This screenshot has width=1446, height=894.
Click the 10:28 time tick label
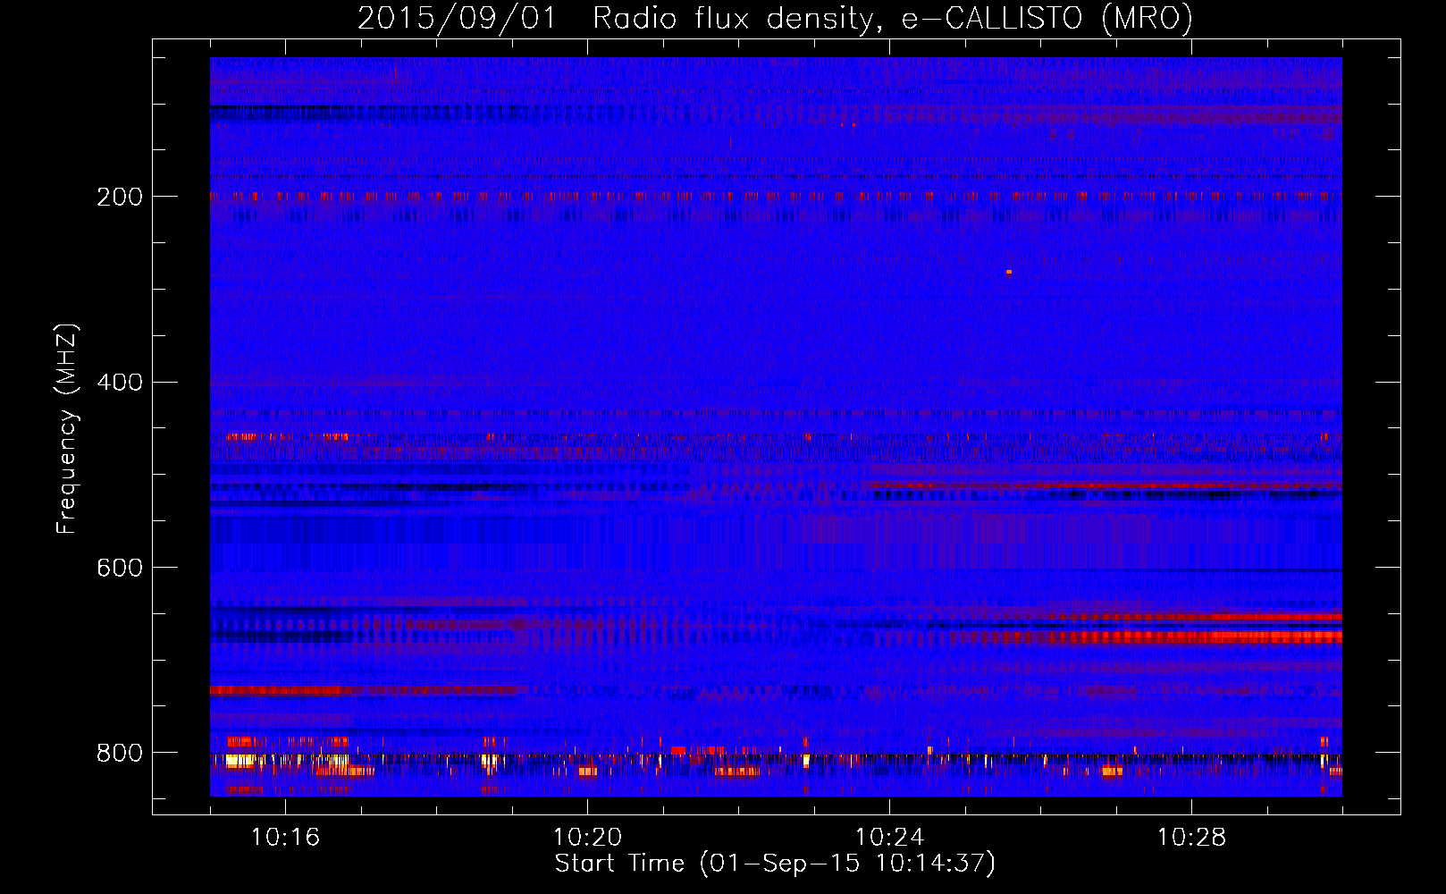pos(1191,837)
